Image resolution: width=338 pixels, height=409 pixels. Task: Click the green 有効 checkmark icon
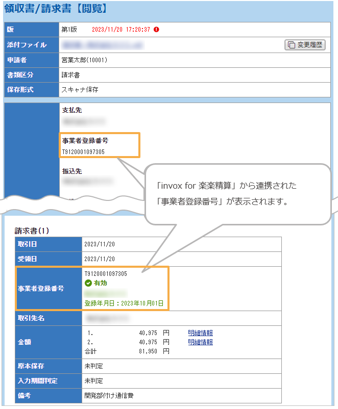pos(88,283)
